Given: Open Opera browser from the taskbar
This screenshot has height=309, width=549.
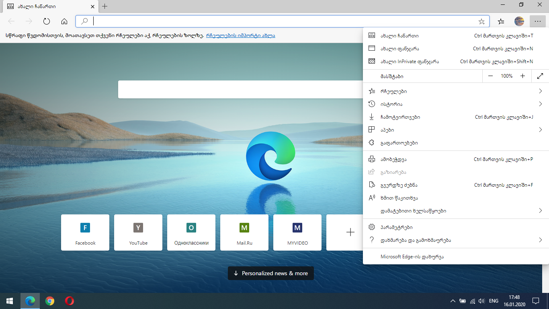Looking at the screenshot, I should click(69, 301).
